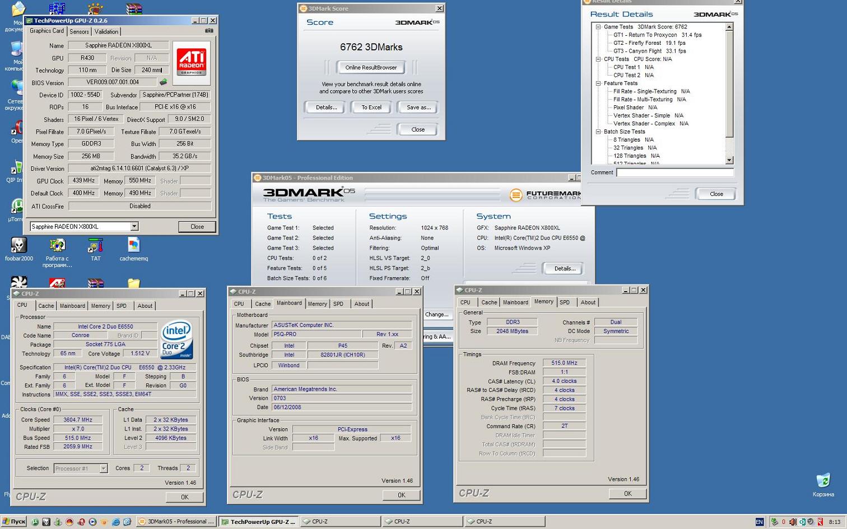Click the BIOS save chip icon in GPU-Z
This screenshot has width=847, height=529.
coord(163,82)
